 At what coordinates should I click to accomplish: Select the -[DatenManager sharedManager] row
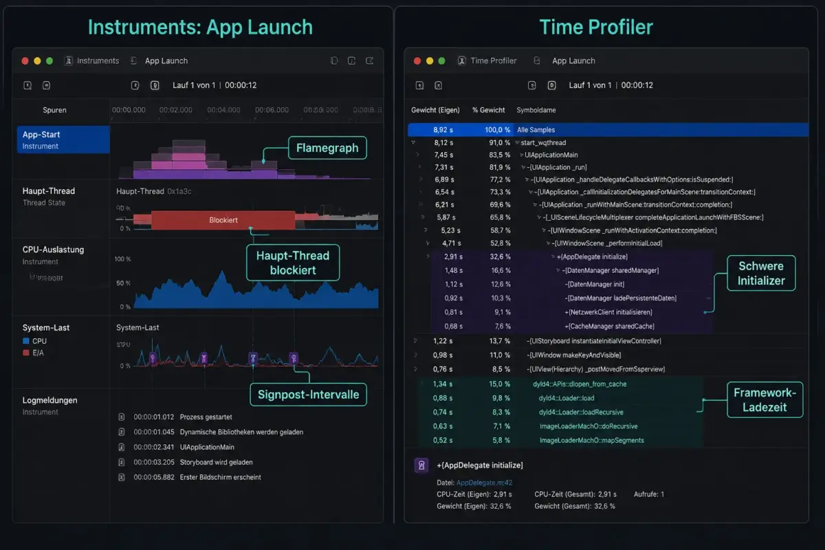[x=573, y=271]
